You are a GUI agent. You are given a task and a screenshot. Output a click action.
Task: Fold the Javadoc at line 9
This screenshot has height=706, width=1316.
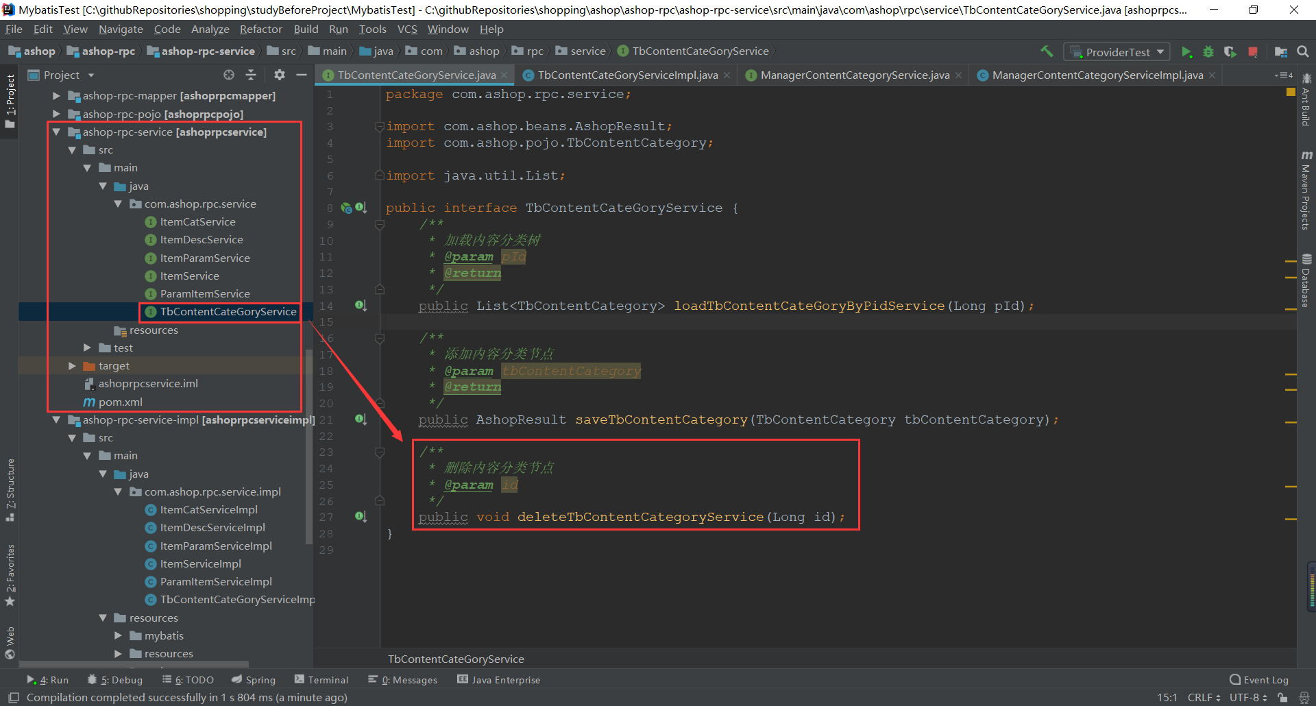coord(380,224)
